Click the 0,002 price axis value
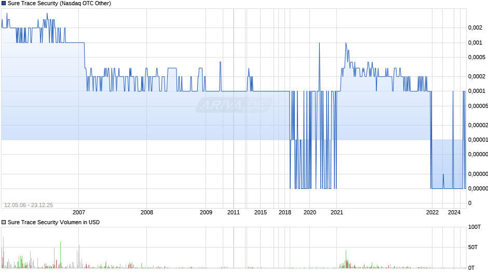The width and height of the screenshot is (488, 273). [x=475, y=28]
